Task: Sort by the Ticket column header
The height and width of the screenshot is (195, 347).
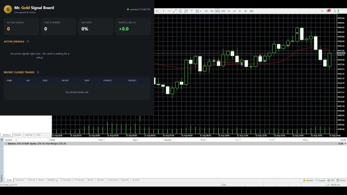Action: [x=63, y=140]
